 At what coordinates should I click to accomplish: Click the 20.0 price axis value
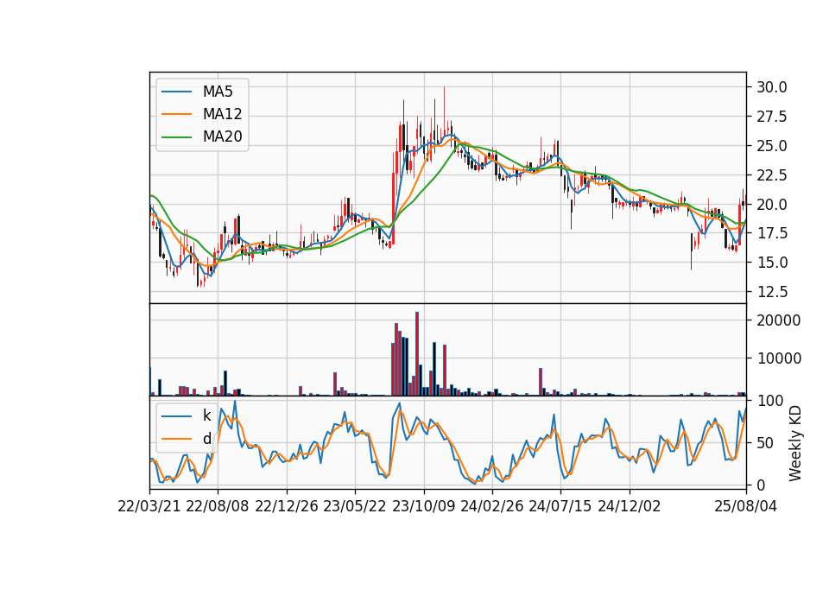tap(771, 204)
